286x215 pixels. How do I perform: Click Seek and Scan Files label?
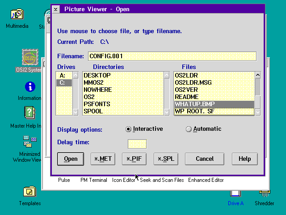coord(162,180)
